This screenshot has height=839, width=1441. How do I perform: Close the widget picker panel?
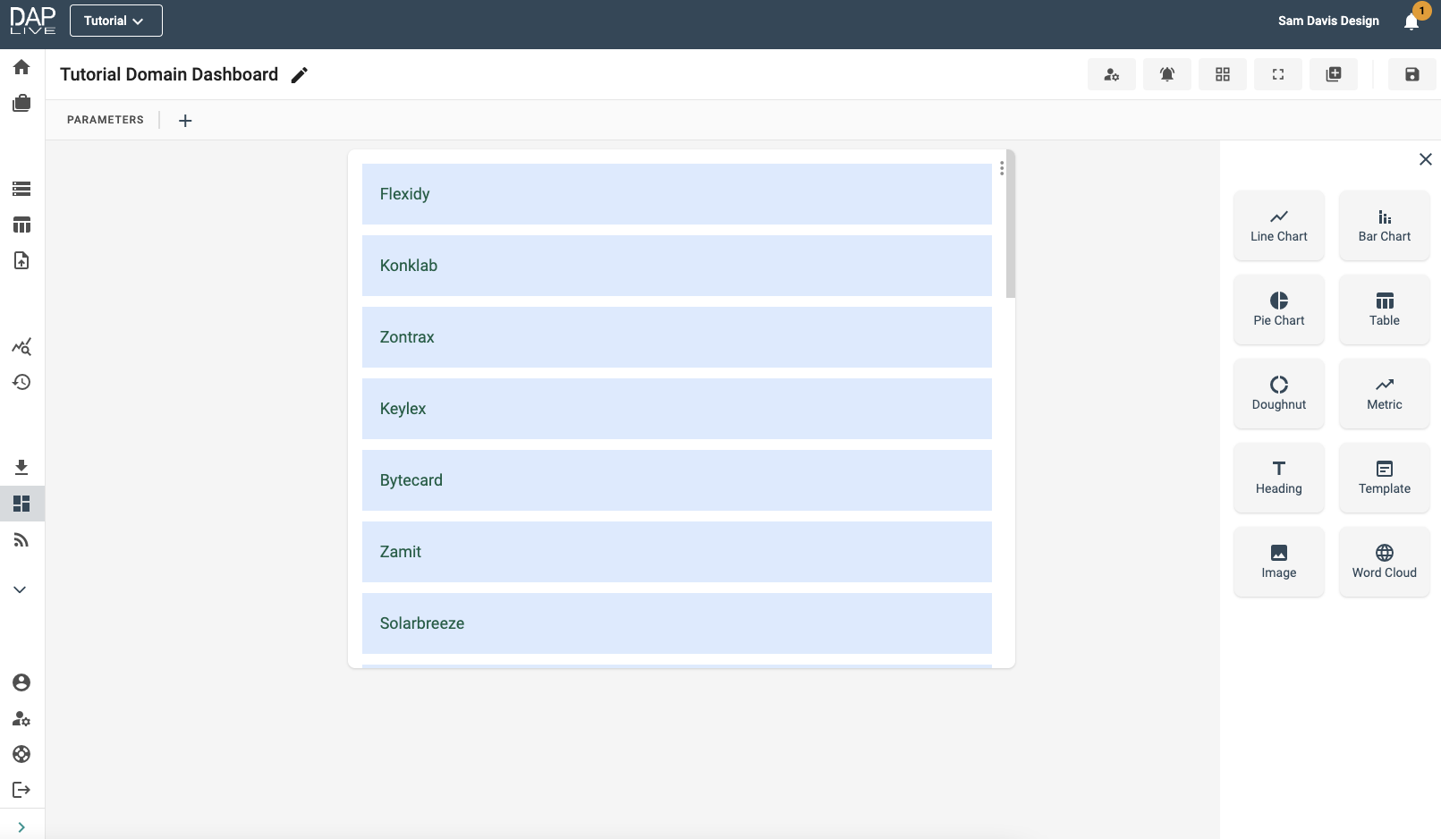coord(1425,159)
